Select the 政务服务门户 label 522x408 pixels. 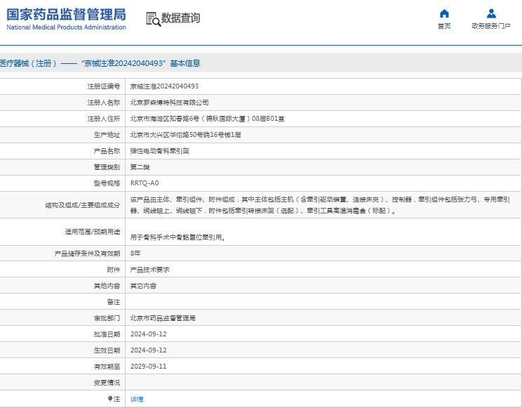pyautogui.click(x=491, y=26)
